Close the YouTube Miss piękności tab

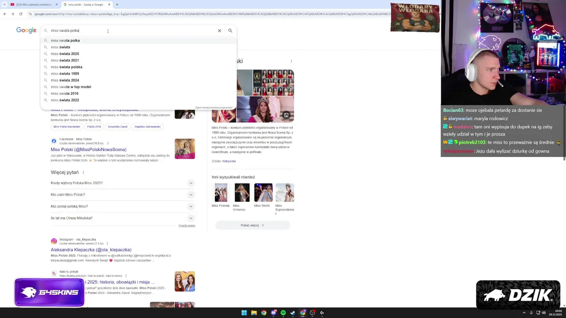pyautogui.click(x=57, y=4)
